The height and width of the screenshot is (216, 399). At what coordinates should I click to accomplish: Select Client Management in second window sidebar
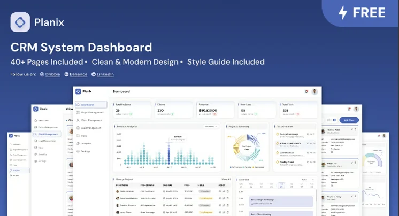(x=47, y=134)
